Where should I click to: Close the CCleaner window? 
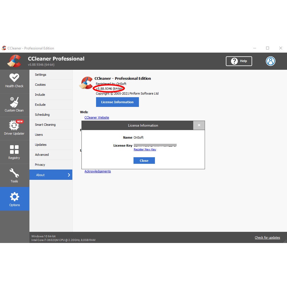click(281, 48)
